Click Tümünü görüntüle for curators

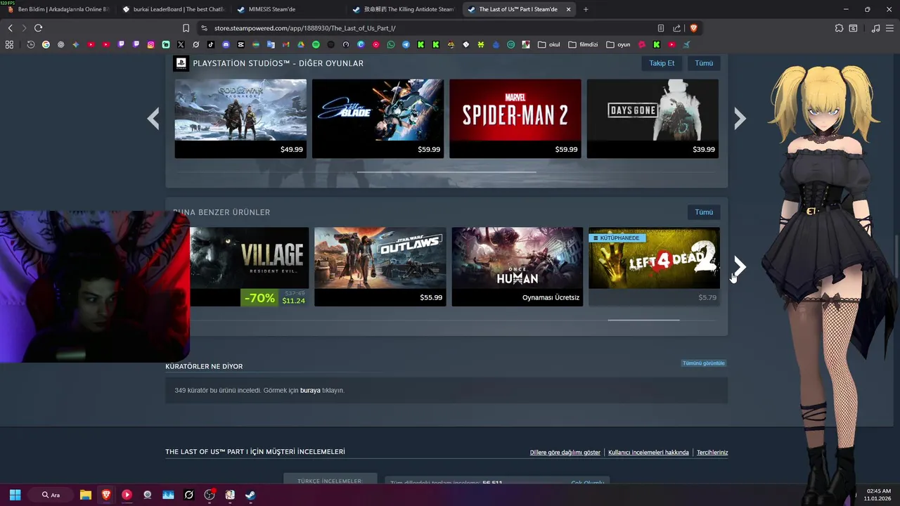pyautogui.click(x=703, y=363)
